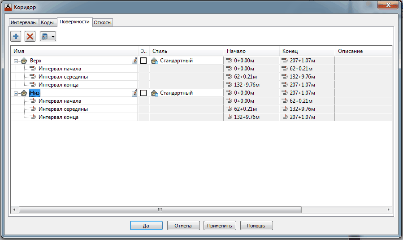Click the Применить button
Image resolution: width=403 pixels, height=240 pixels.
pyautogui.click(x=220, y=226)
